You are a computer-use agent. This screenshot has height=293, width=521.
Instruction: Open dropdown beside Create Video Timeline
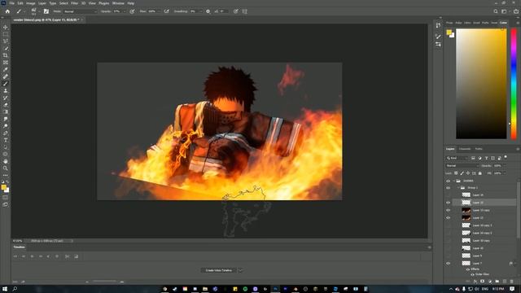tap(240, 270)
